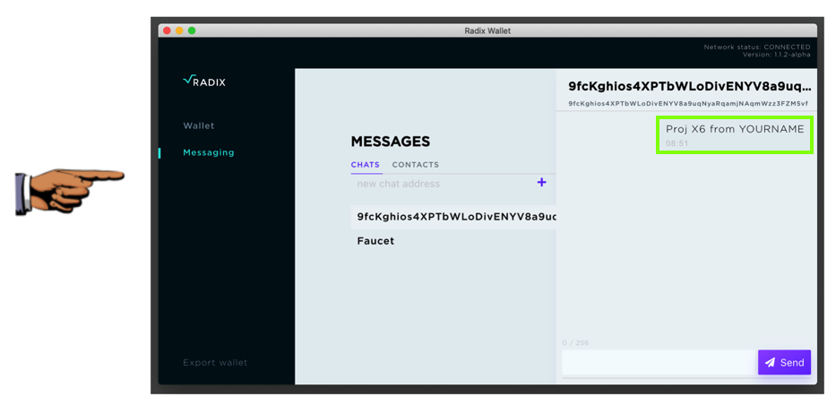This screenshot has width=836, height=414.
Task: Click Export wallet link
Action: 215,363
